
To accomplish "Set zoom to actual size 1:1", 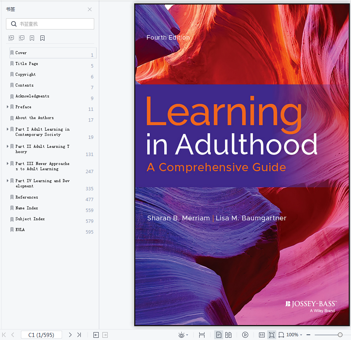I will (x=262, y=335).
